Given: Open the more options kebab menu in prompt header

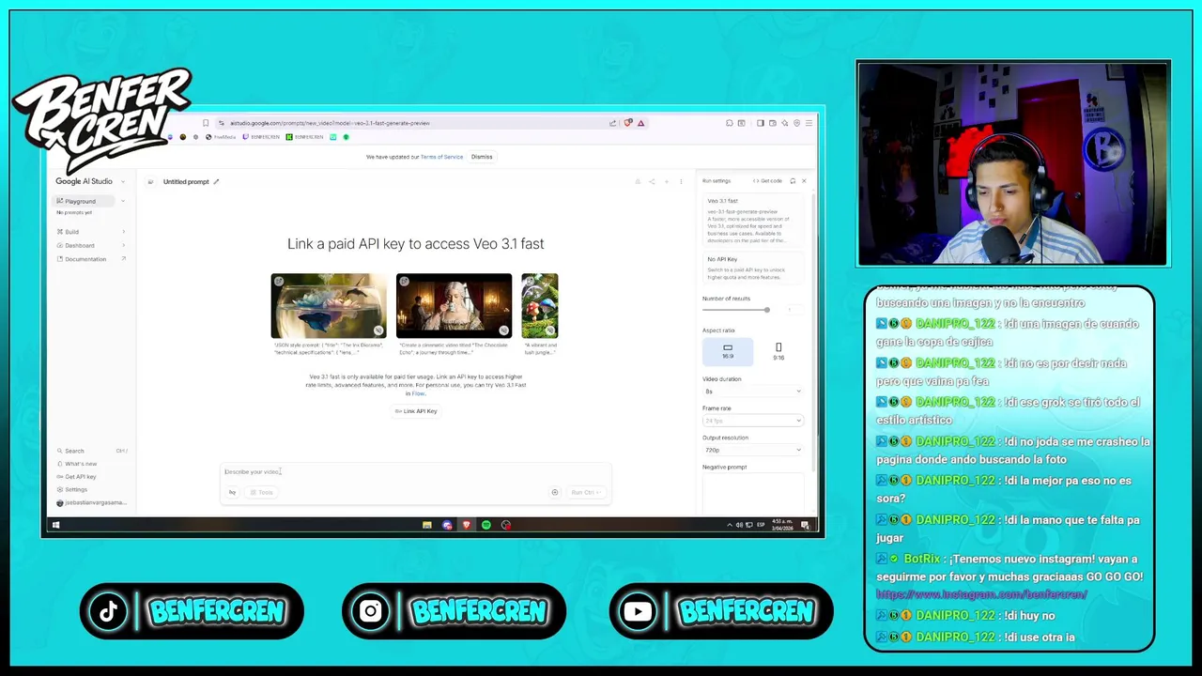Looking at the screenshot, I should (x=681, y=181).
